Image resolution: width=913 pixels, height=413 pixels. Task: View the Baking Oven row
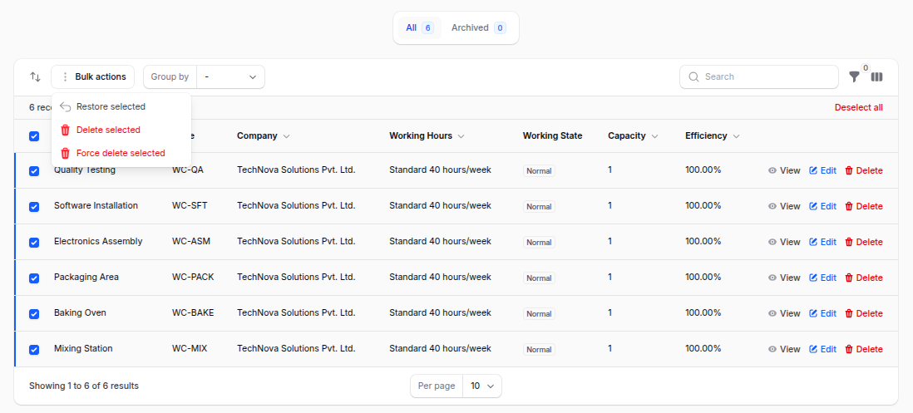(x=784, y=313)
